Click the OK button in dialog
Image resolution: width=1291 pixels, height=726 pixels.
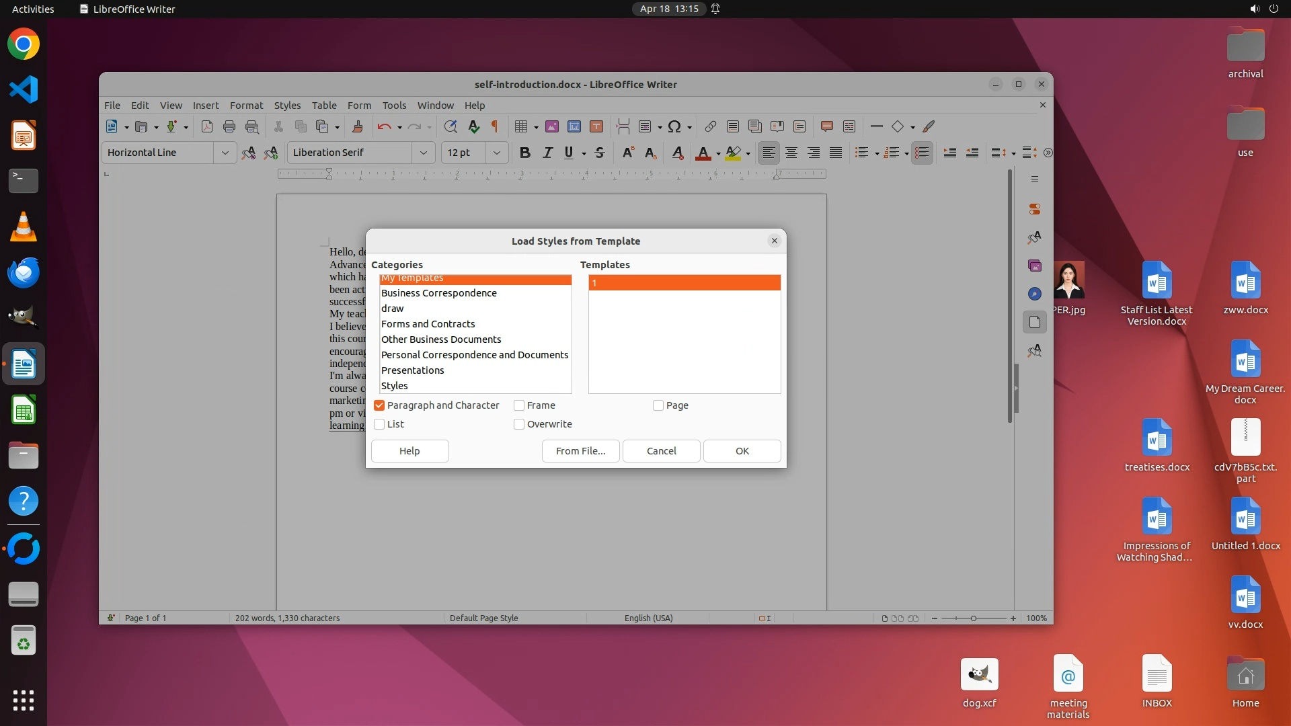[742, 451]
